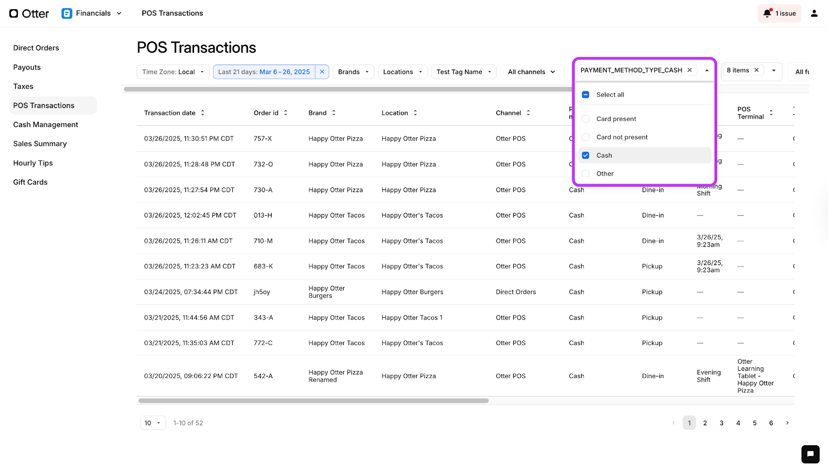Screen dimensions: 828x469
Task: Click the 1-10 of 52 count text
Action: pyautogui.click(x=188, y=423)
